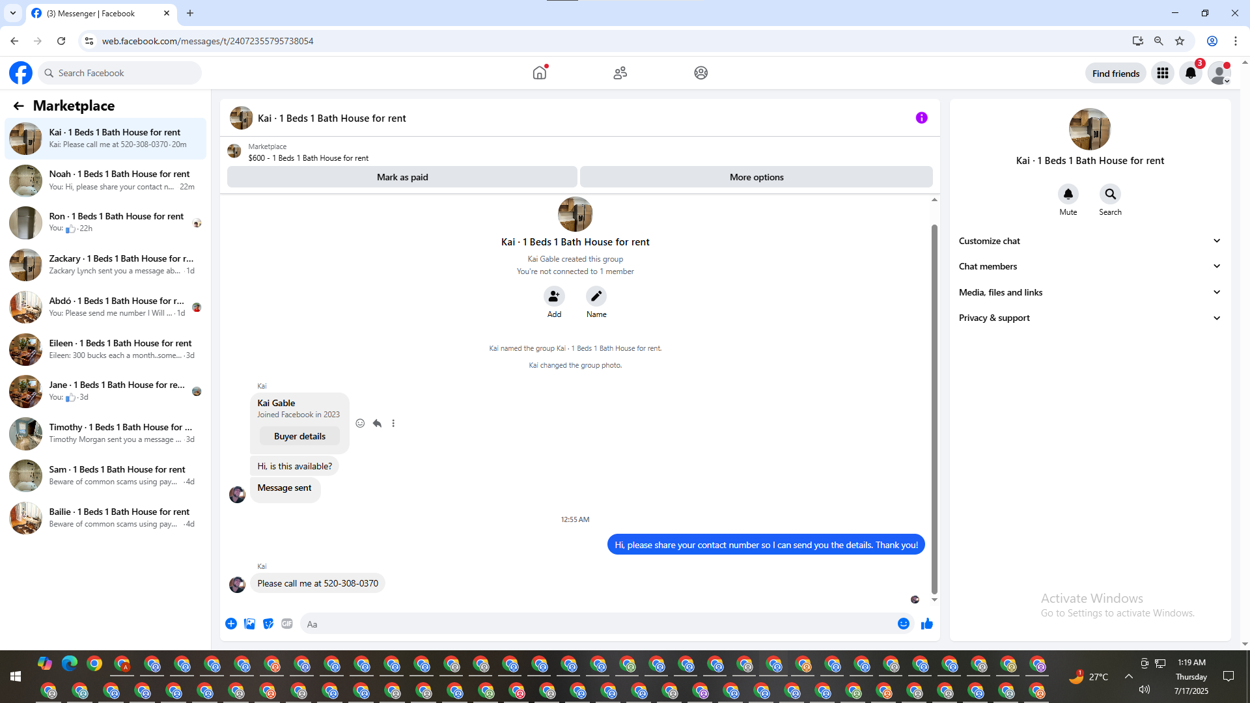1250x703 pixels.
Task: Open the Zackary house for rent conversation
Action: [105, 265]
